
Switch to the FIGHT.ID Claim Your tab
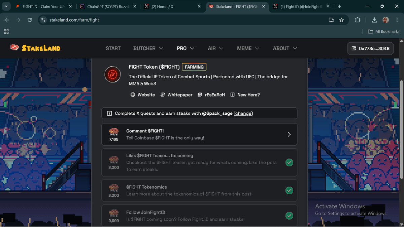point(43,6)
